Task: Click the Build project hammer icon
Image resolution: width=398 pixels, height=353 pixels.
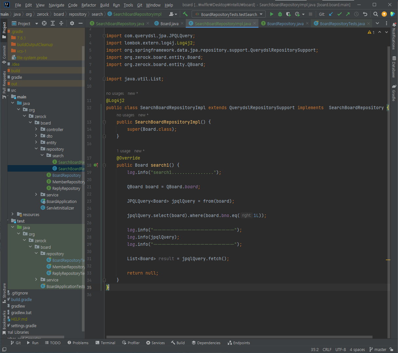Action: [185, 14]
